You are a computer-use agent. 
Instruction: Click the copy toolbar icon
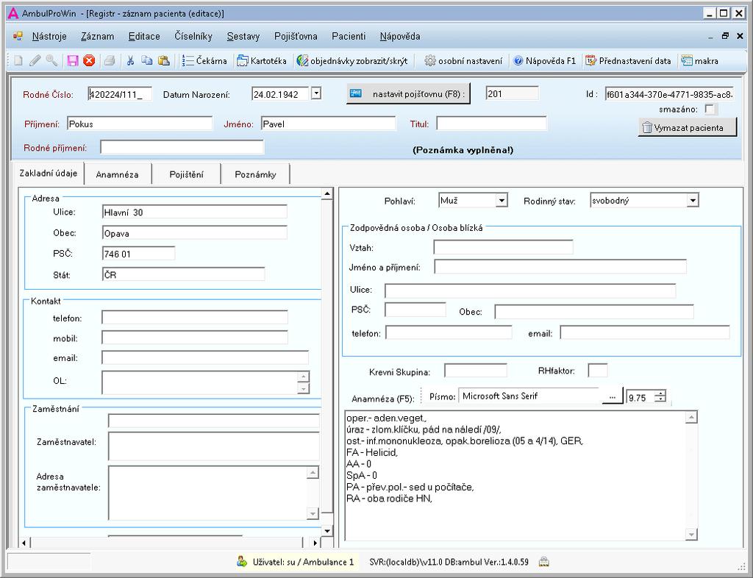click(x=147, y=60)
